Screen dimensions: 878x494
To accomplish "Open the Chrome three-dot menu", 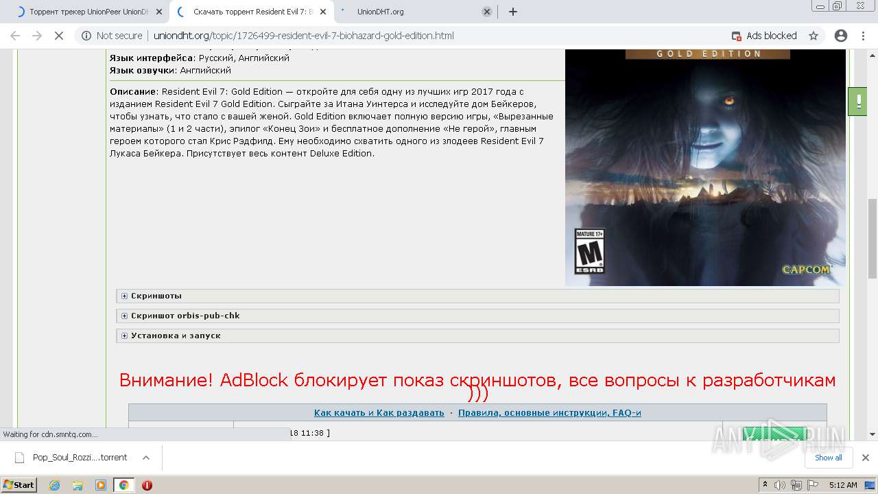I will (x=863, y=36).
